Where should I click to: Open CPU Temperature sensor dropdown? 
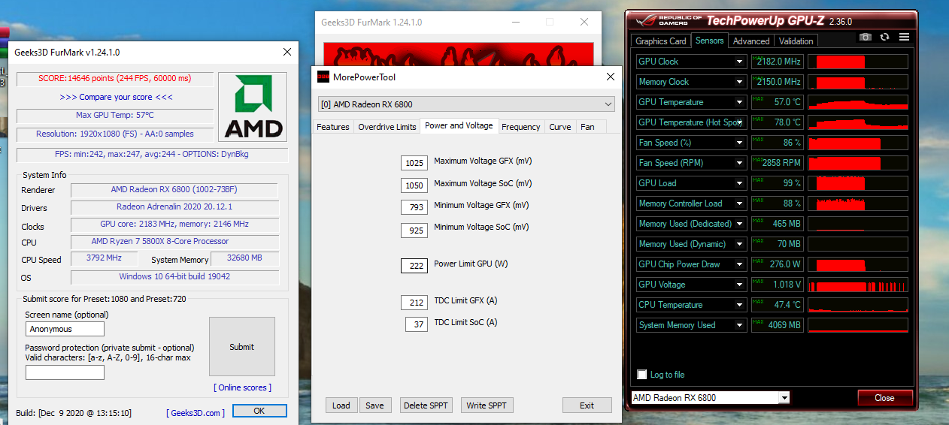740,305
